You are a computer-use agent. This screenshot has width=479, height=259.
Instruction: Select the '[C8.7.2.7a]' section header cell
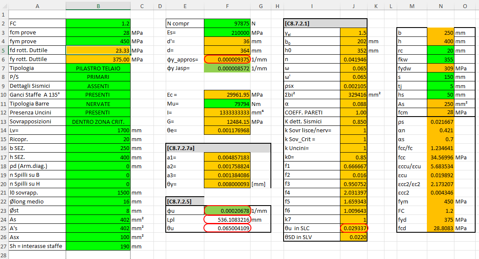click(185, 148)
